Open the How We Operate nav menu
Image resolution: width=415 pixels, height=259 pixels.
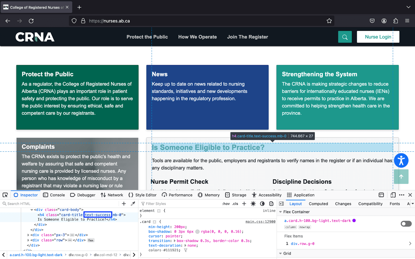(197, 37)
